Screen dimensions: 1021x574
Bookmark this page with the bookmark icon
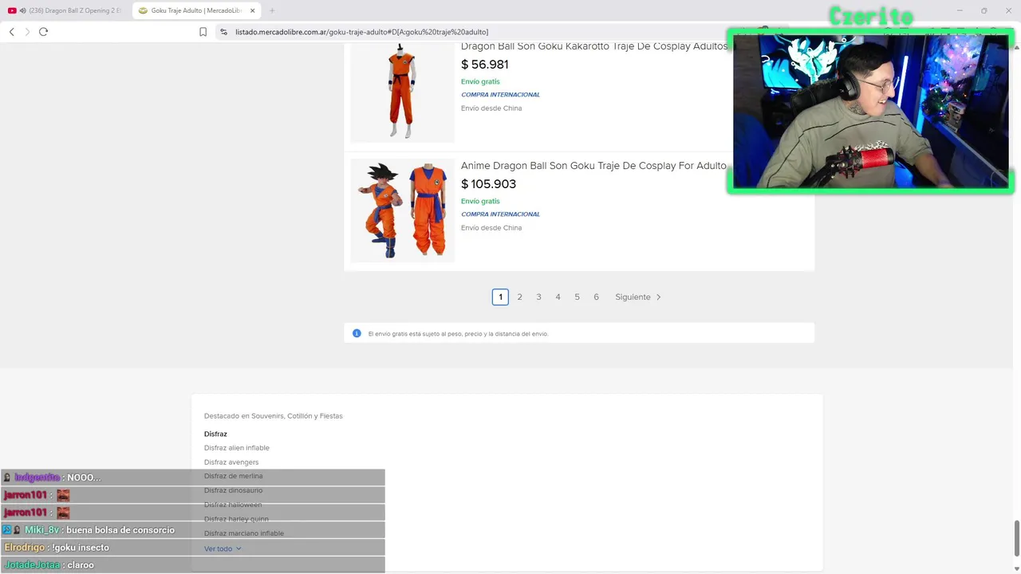[203, 32]
